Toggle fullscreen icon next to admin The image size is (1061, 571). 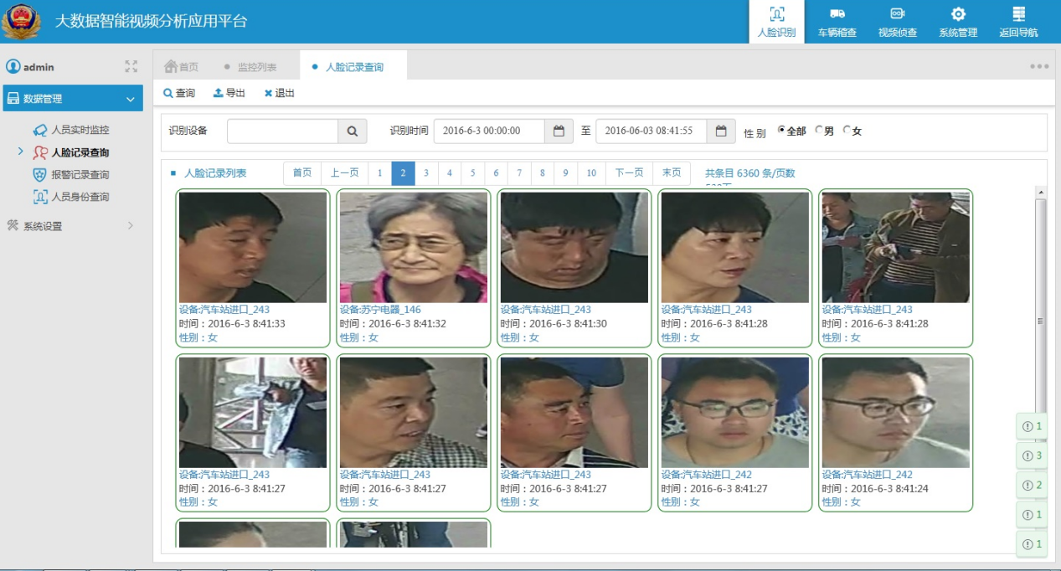tap(131, 66)
